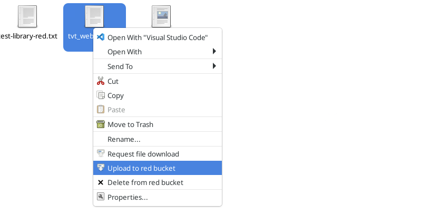Choose Open With "Visual Studio Code" text

pos(158,37)
